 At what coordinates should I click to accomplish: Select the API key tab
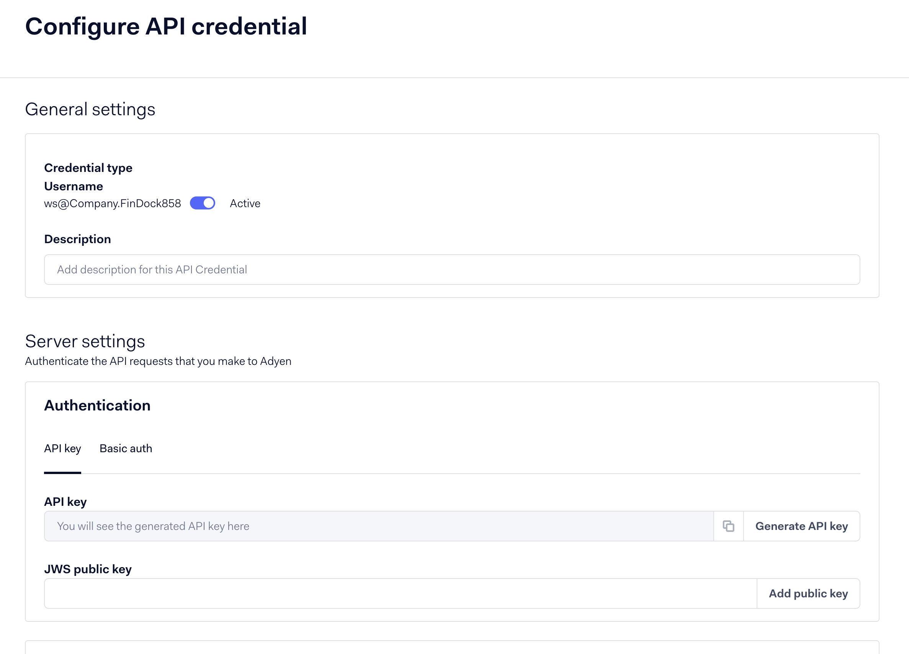62,448
